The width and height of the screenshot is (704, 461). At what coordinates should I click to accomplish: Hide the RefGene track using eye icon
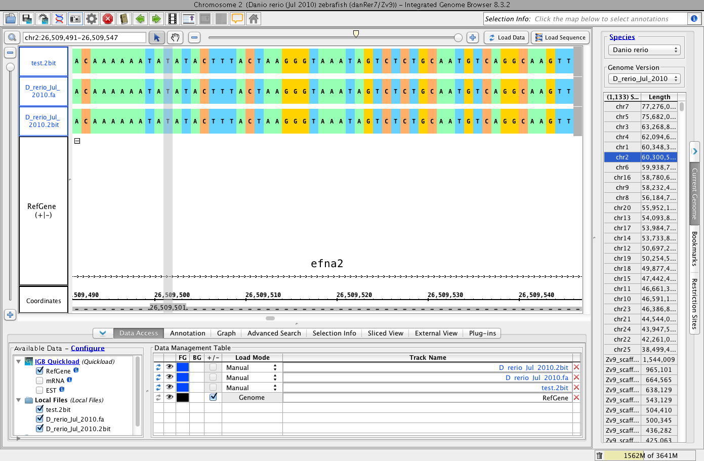pyautogui.click(x=169, y=398)
